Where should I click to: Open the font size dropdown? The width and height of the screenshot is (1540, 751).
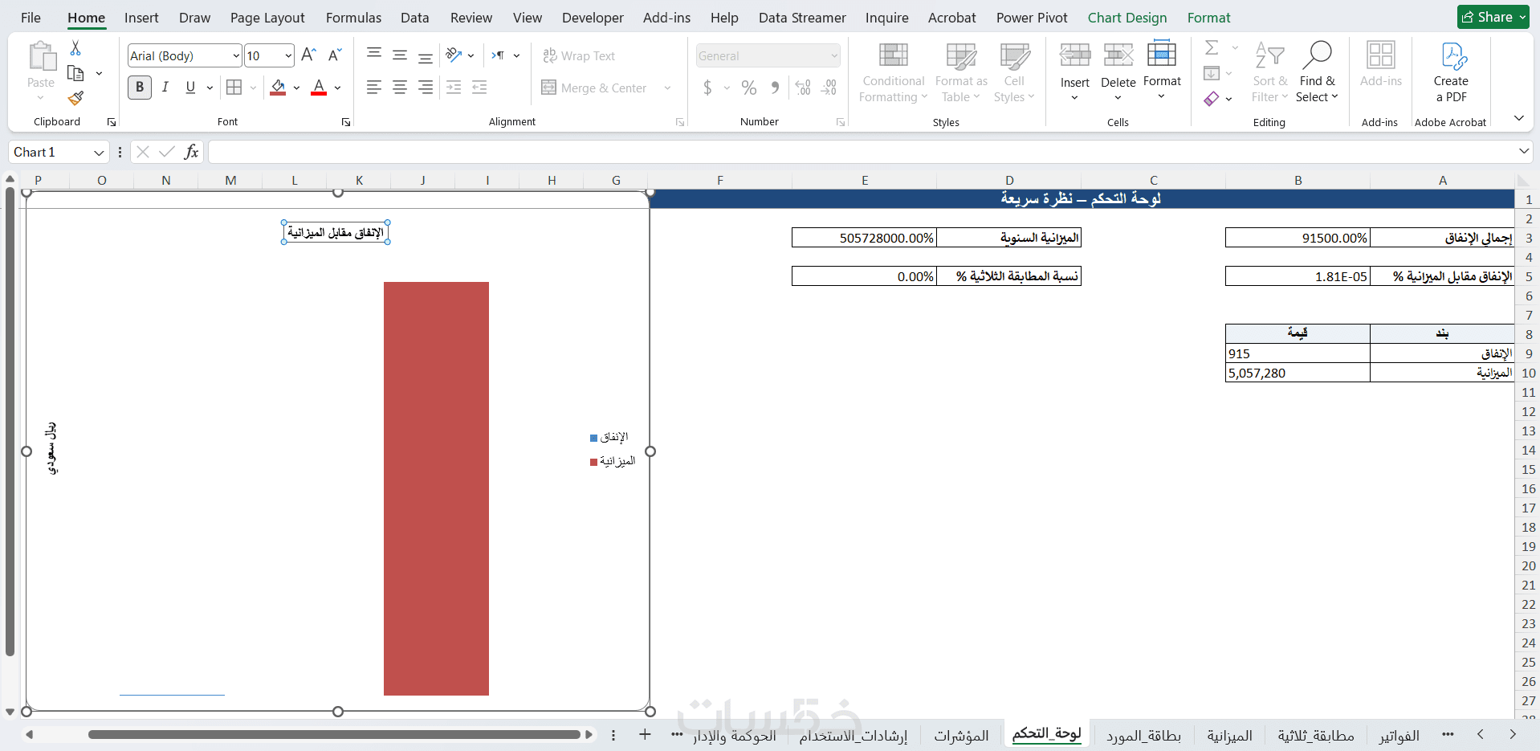288,55
